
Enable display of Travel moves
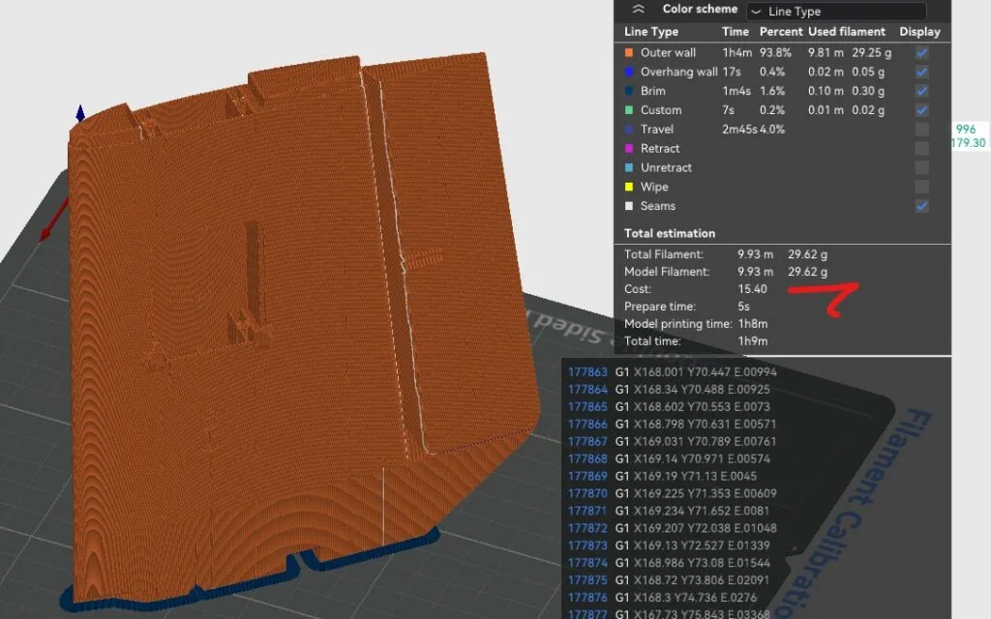921,130
